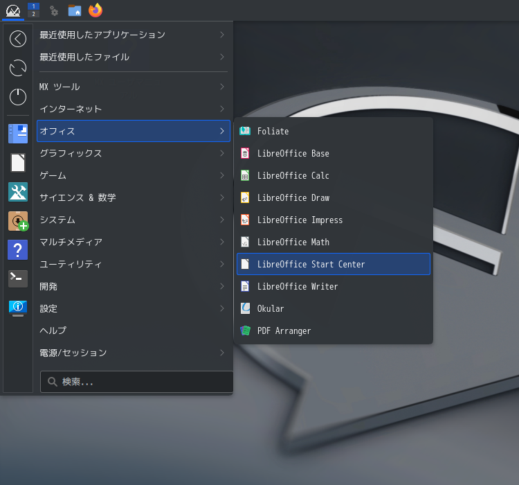Expand the MX ツール submenu arrow
The height and width of the screenshot is (485, 519).
tap(222, 87)
